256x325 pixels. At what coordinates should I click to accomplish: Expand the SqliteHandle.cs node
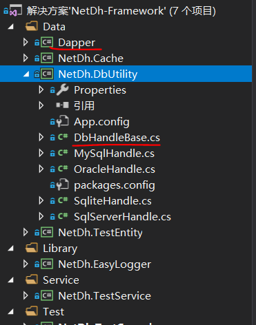coord(41,200)
